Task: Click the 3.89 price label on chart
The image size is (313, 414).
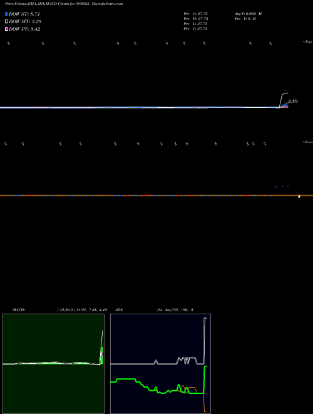Action: pyautogui.click(x=293, y=102)
